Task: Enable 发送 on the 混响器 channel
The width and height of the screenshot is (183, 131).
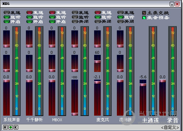Action: tap(120, 12)
